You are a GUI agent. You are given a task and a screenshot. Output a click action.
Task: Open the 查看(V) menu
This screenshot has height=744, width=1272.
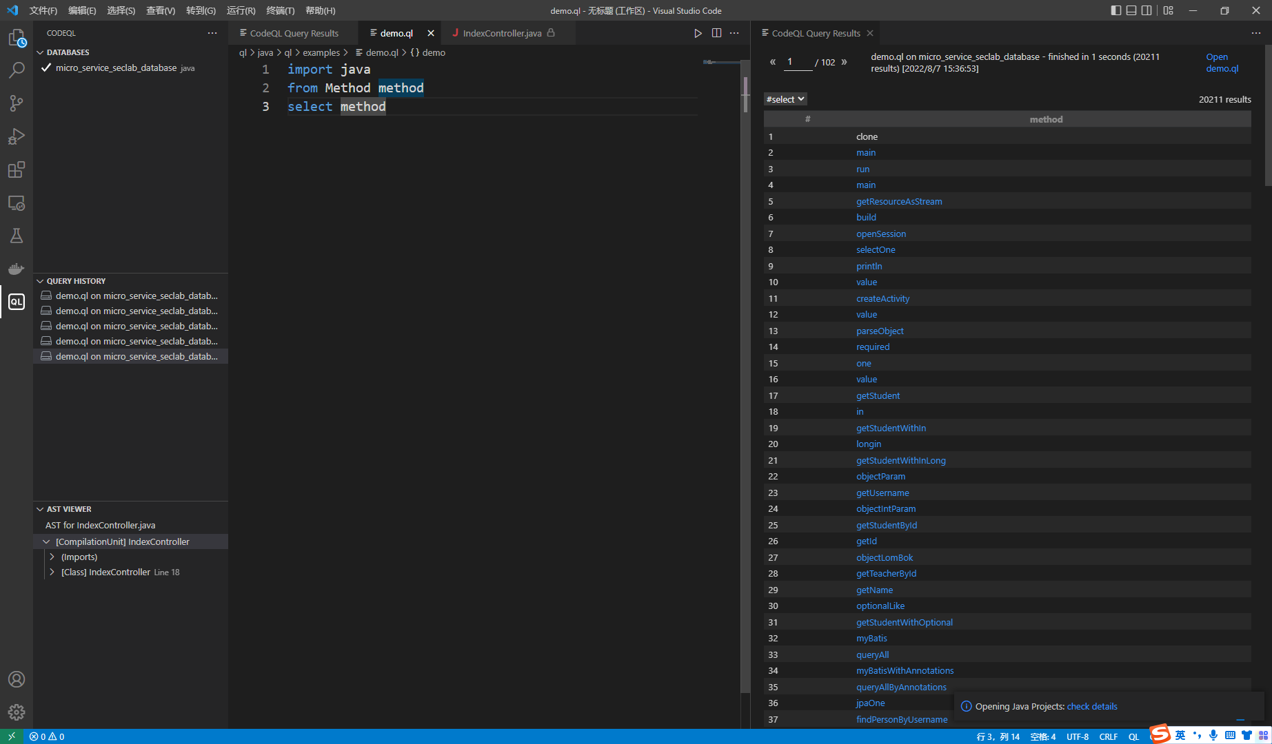point(161,10)
